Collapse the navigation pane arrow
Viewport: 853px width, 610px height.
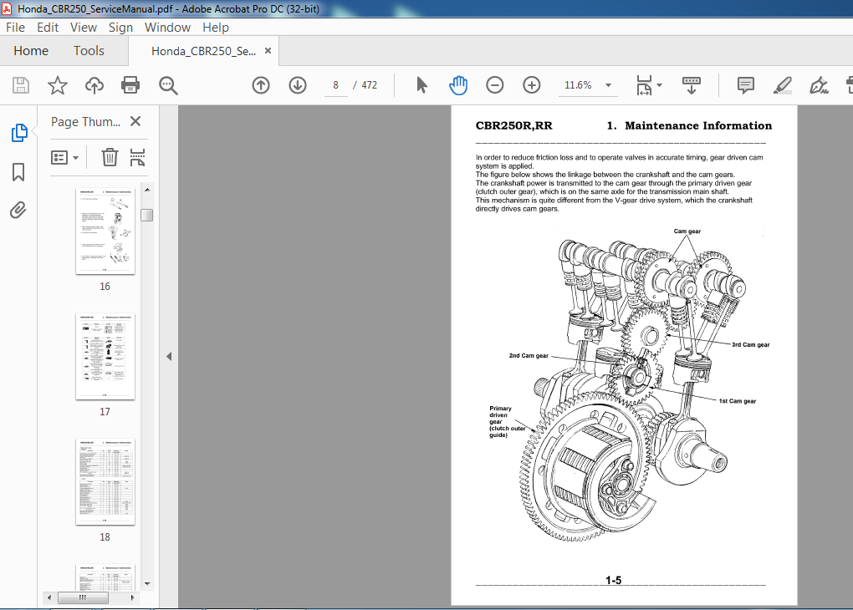click(x=169, y=357)
